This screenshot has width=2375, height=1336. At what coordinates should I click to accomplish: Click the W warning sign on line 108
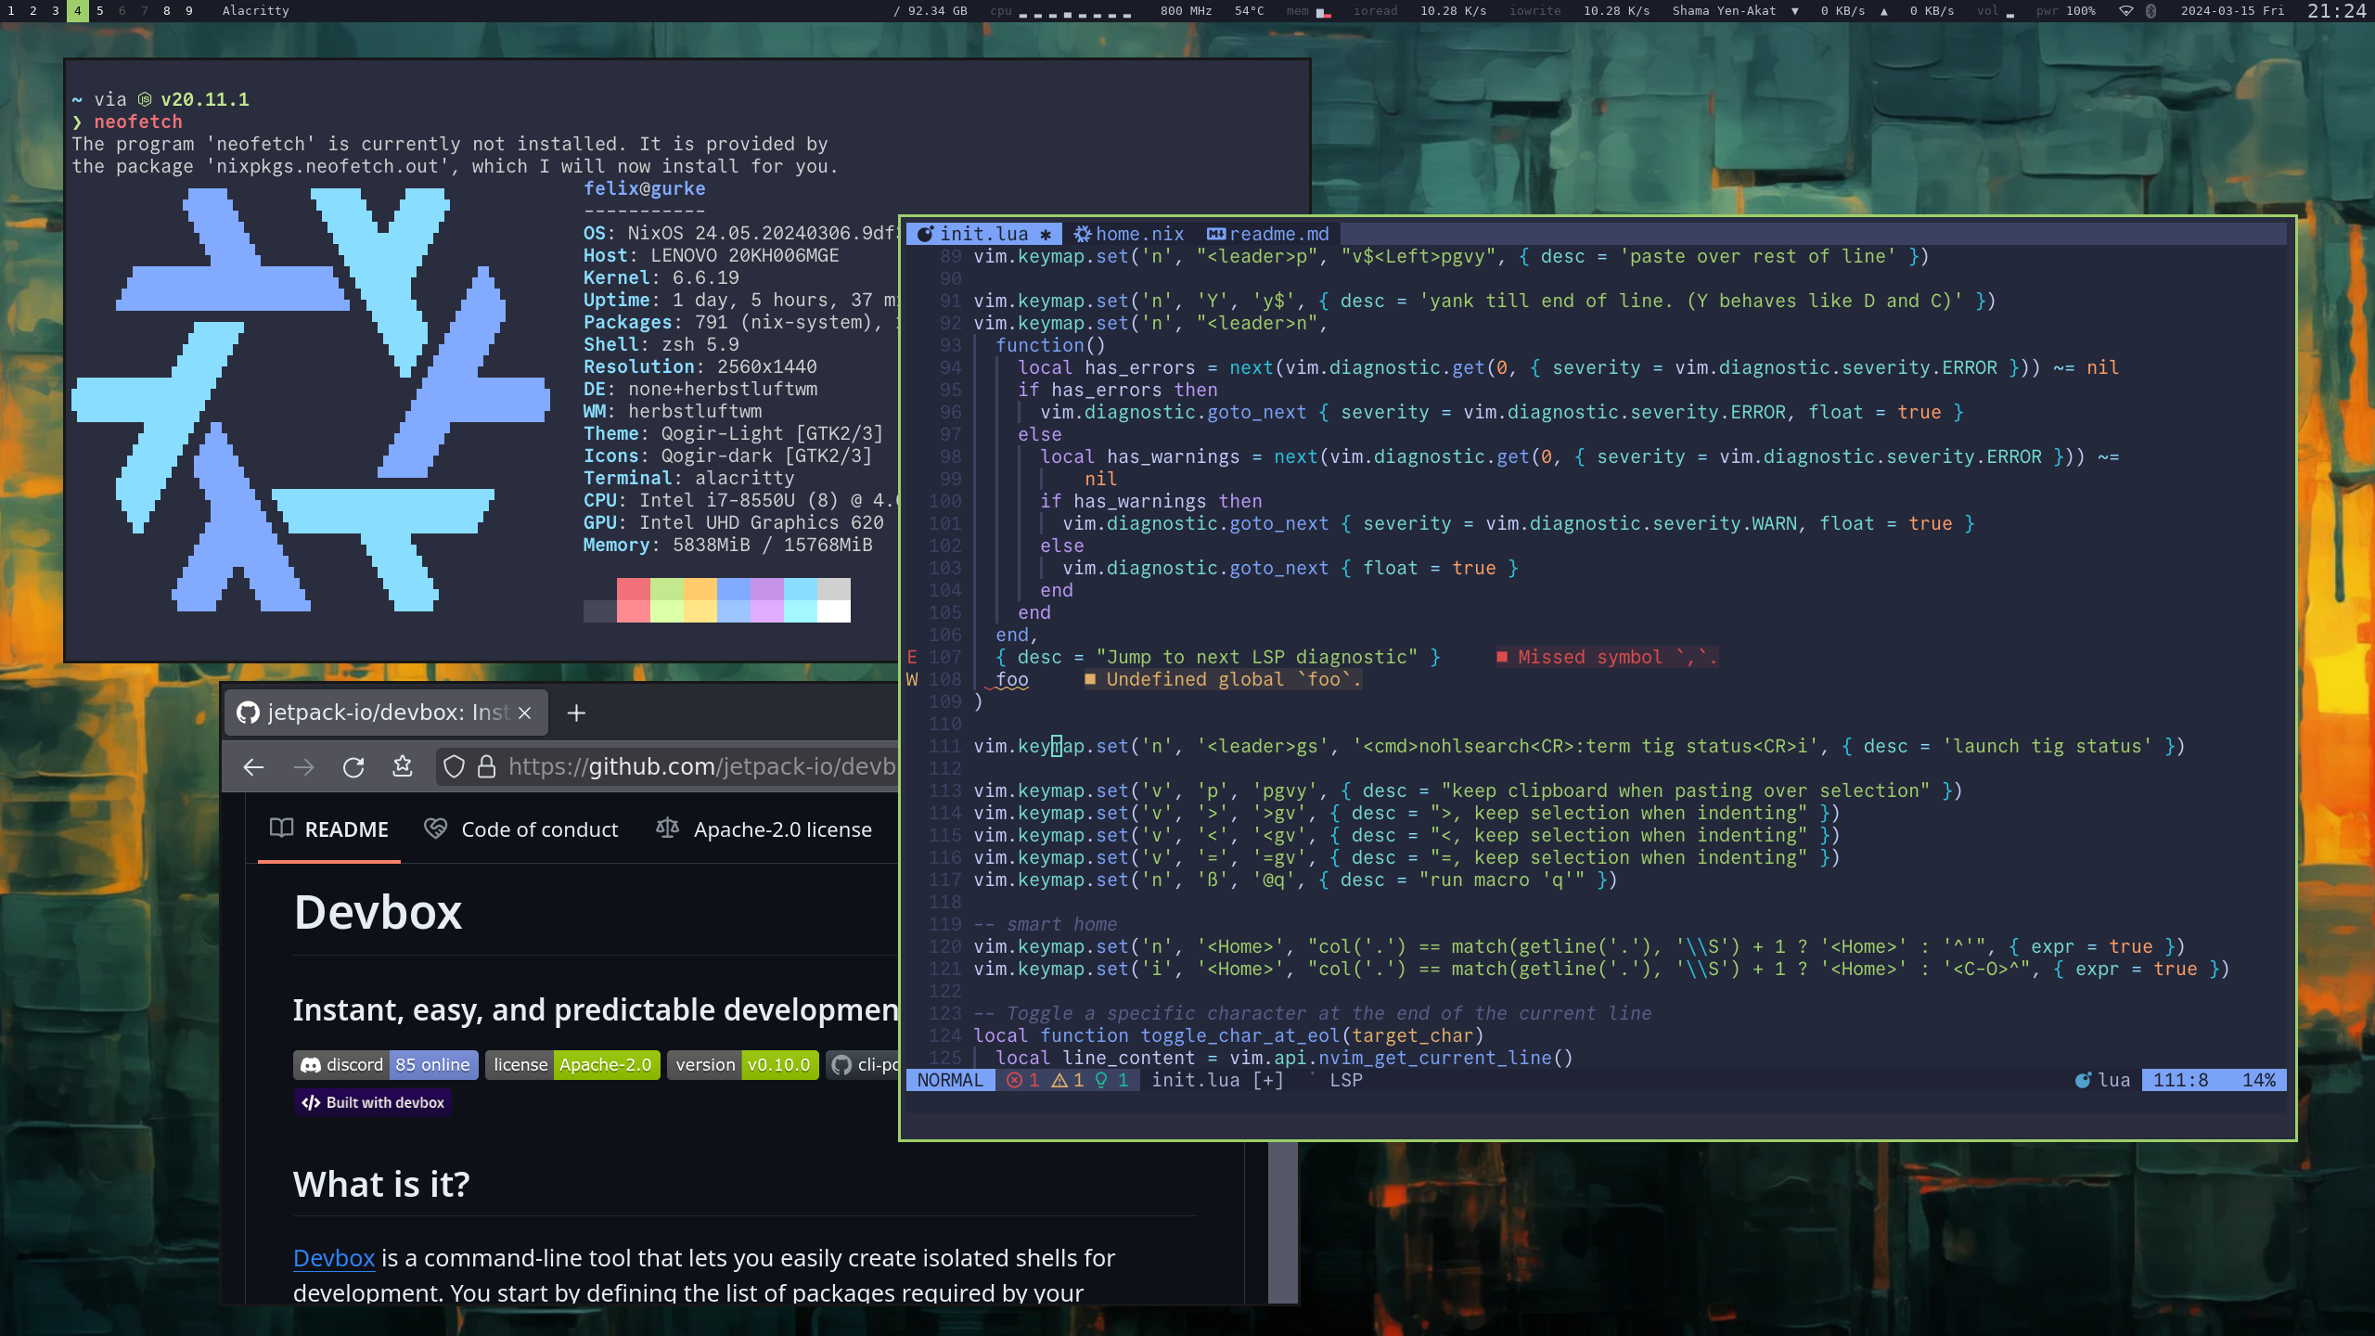pyautogui.click(x=912, y=679)
